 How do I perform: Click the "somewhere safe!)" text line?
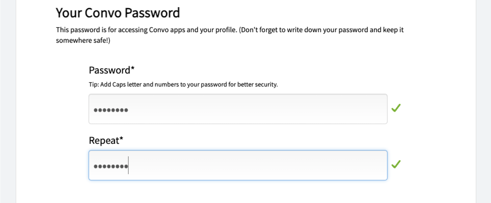point(83,41)
